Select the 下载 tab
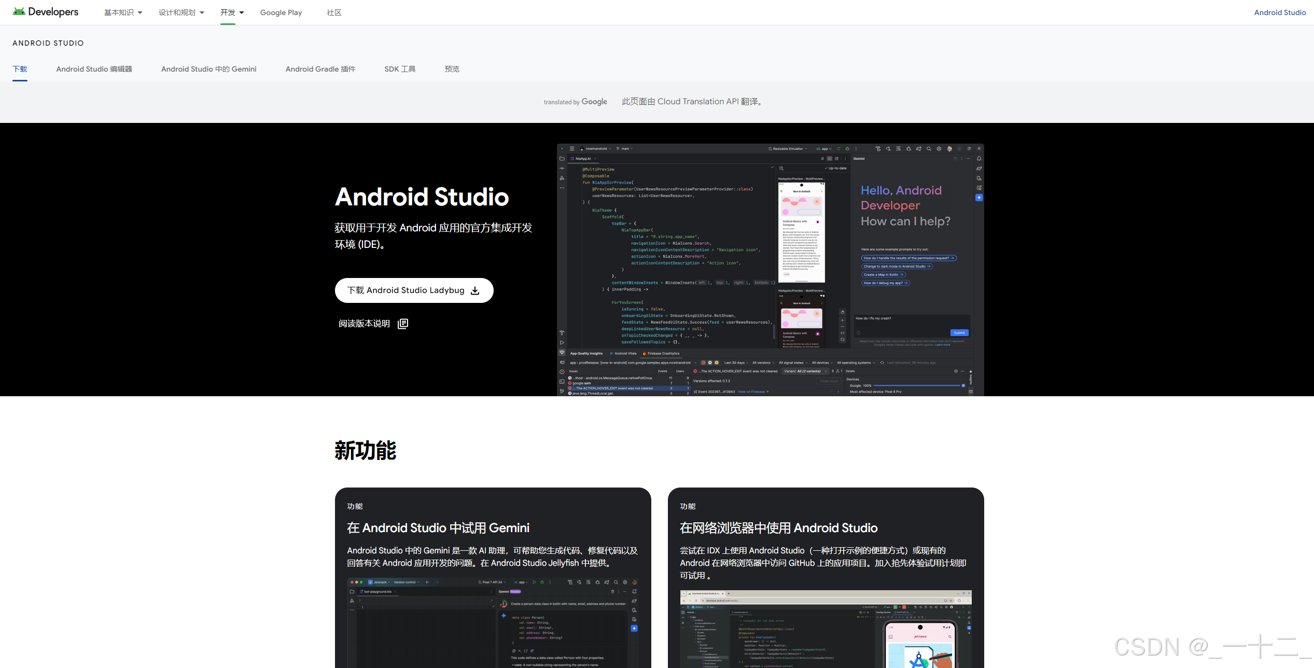 coord(20,69)
